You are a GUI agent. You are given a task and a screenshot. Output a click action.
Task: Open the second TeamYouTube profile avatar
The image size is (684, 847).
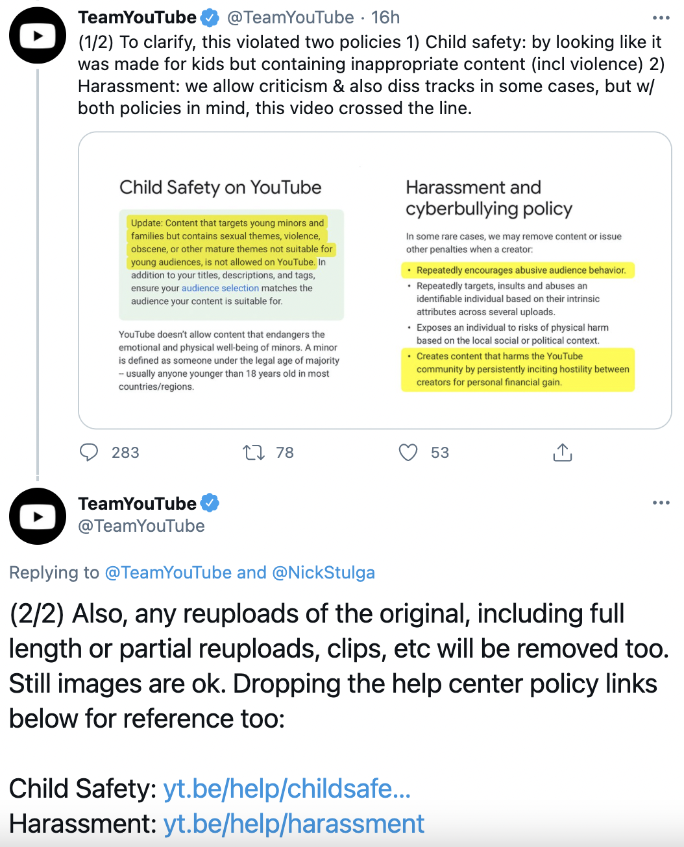click(38, 516)
